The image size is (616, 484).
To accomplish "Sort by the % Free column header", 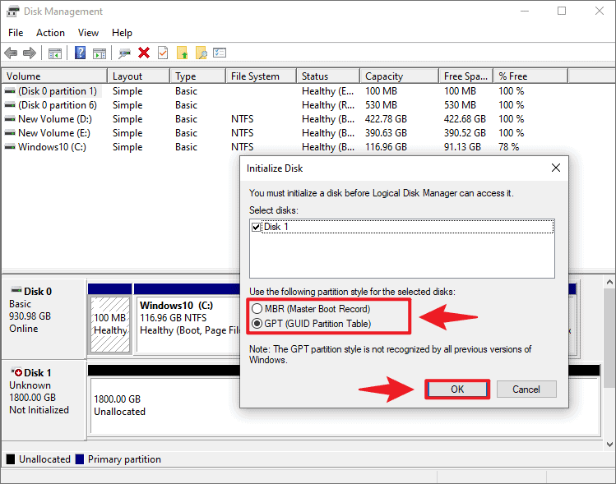I will click(530, 76).
